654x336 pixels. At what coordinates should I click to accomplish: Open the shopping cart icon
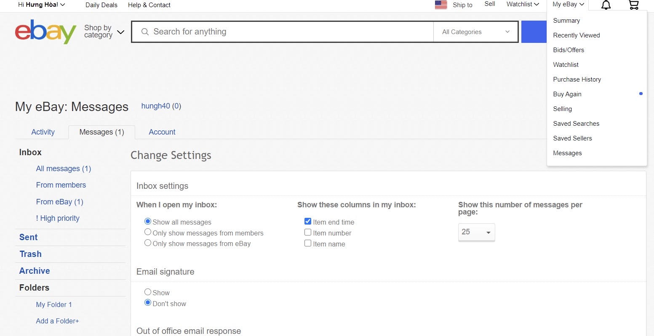point(633,5)
